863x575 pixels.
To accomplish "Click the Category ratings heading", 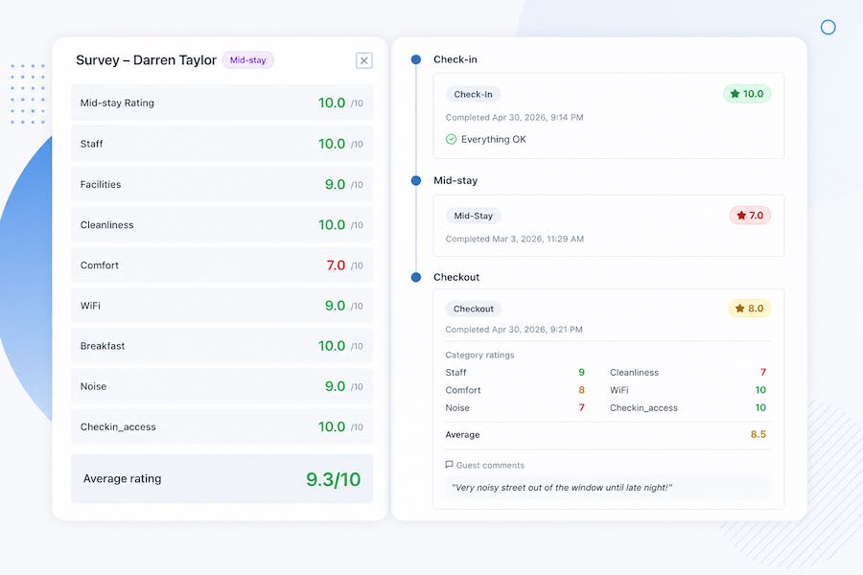I will click(479, 355).
